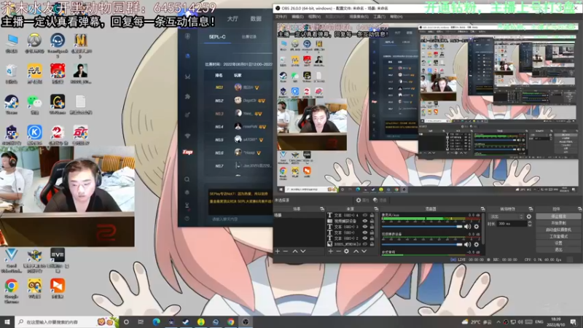Toggle lock on source 文本 (GDI+) 4
The width and height of the screenshot is (583, 328).
(x=372, y=215)
